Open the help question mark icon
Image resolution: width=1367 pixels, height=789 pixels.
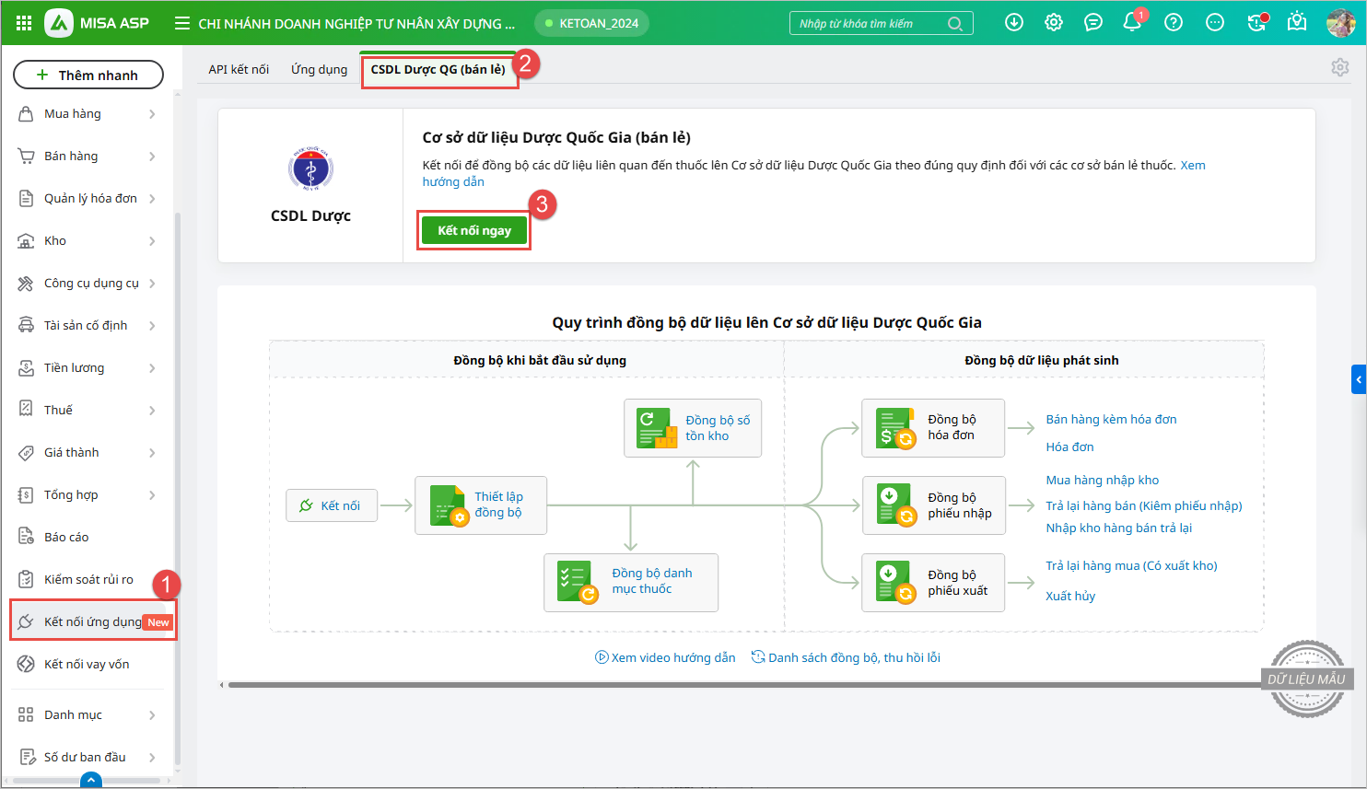click(1174, 22)
